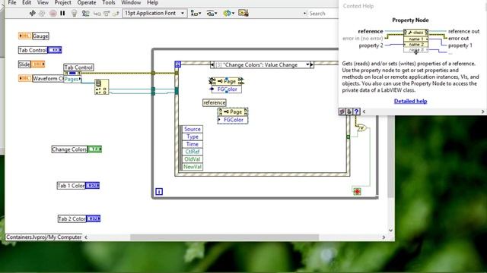This screenshot has width=487, height=273.
Task: Select the Tab 2 Color terminal
Action: [93, 218]
